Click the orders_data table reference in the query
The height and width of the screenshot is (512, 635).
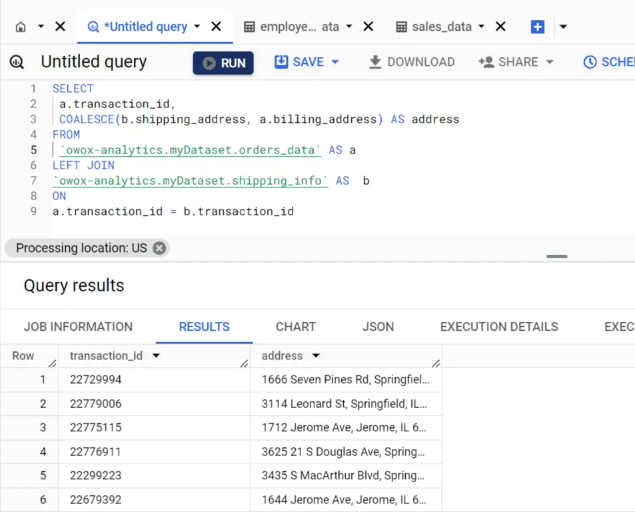coord(191,150)
